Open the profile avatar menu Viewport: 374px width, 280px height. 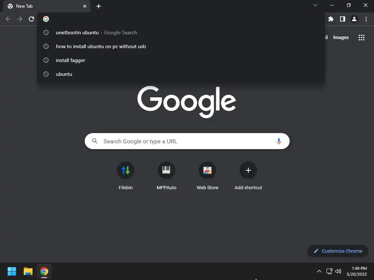coord(354,19)
